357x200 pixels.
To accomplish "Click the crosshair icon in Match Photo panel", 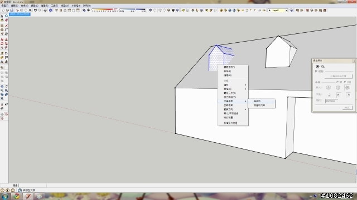I will [x=317, y=67].
